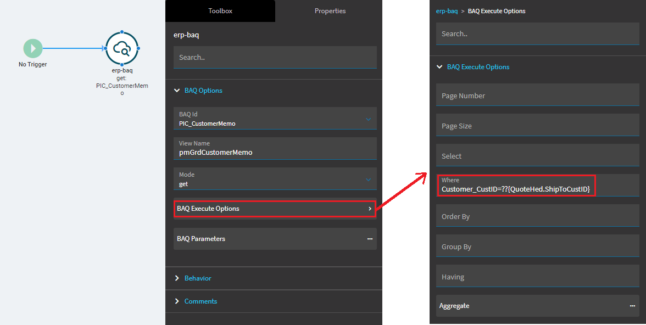646x325 pixels.
Task: Open Aggregate ellipsis menu
Action: point(632,306)
